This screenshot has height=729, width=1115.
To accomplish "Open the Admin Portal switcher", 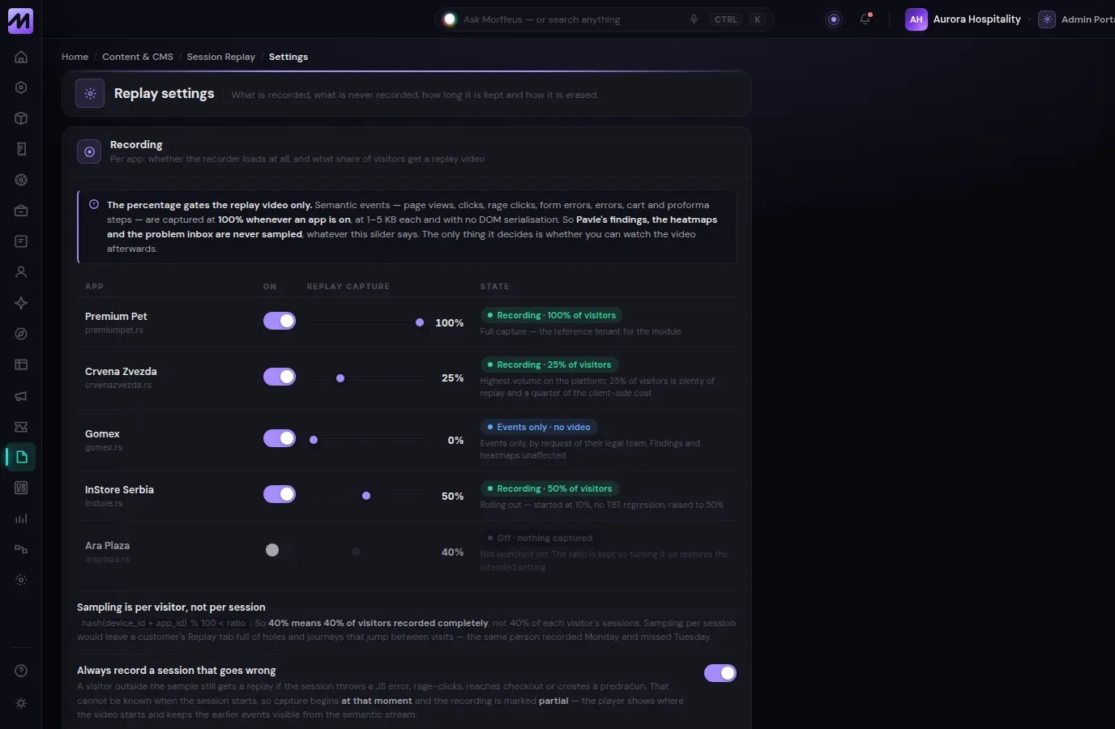I will [x=1077, y=19].
